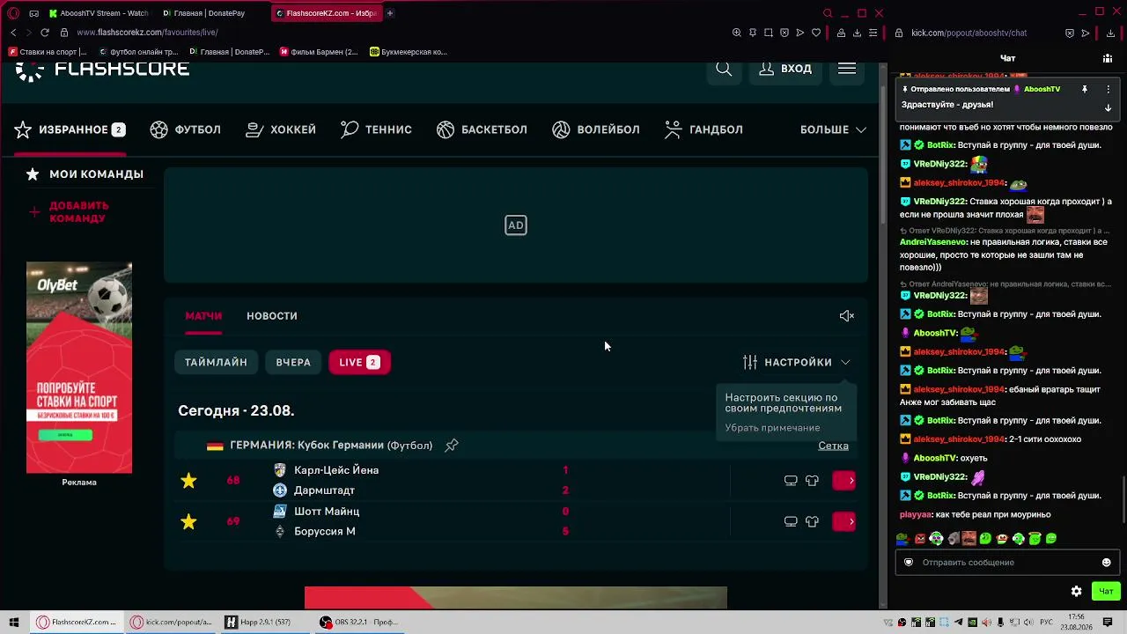Open the Букмекерская bookmark
Image resolution: width=1127 pixels, height=634 pixels.
[x=409, y=52]
